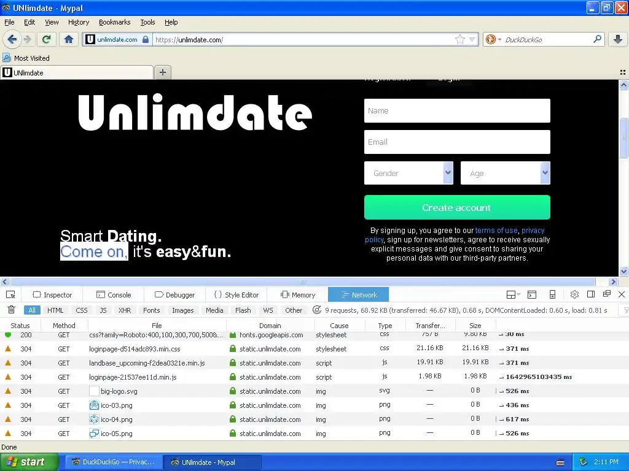Switch to the Memory tab
The image size is (629, 471).
298,295
